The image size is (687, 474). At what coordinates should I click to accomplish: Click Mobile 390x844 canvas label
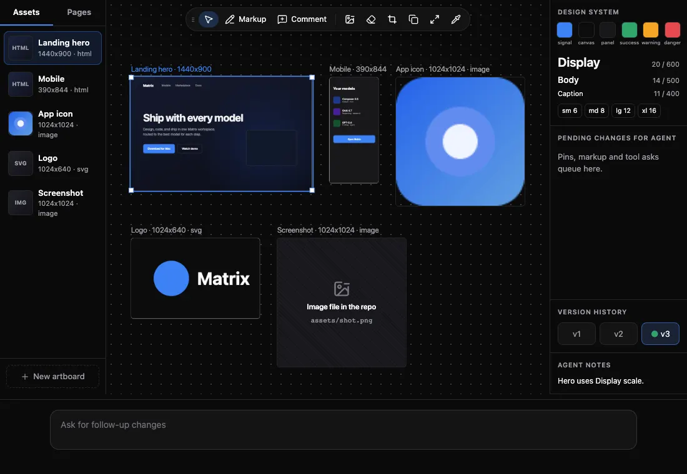[358, 69]
